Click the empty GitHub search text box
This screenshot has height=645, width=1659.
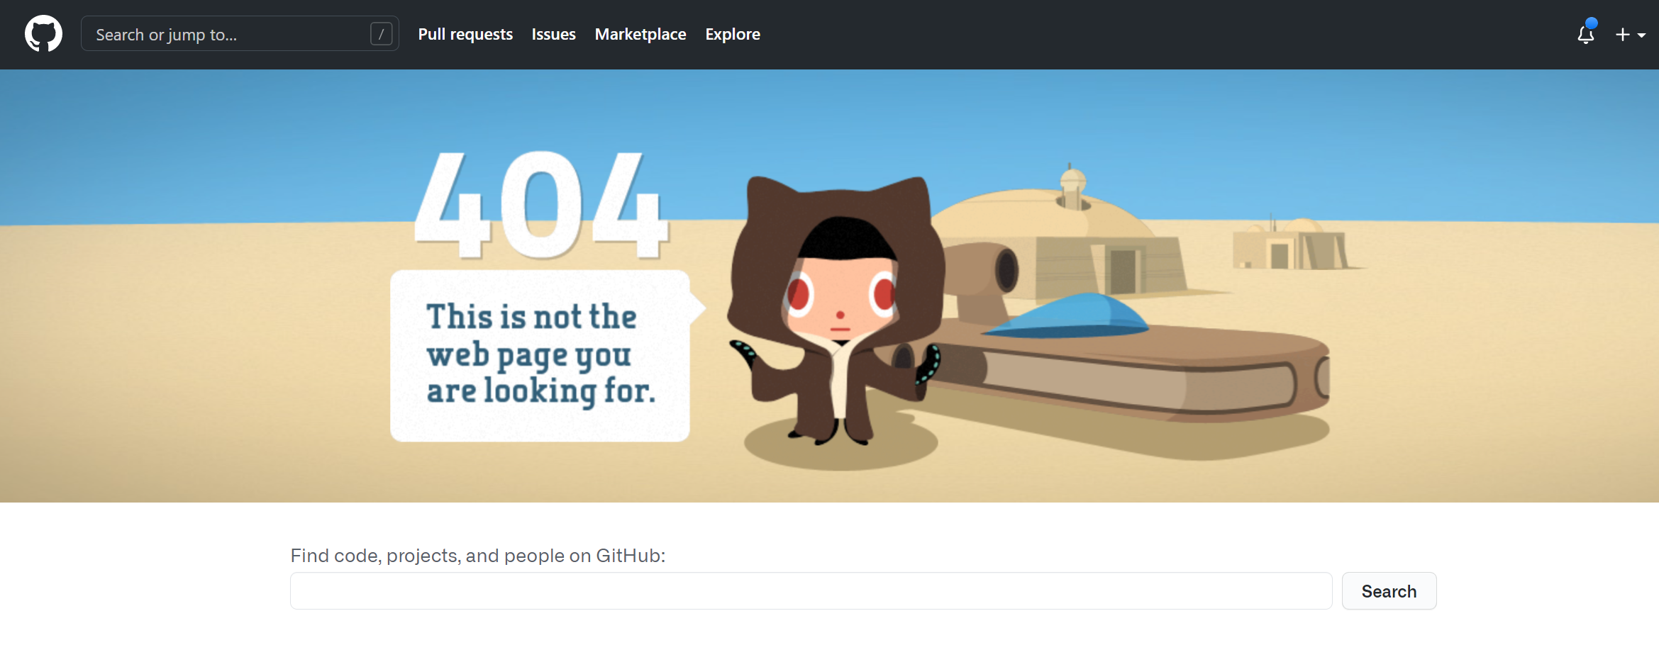(811, 591)
